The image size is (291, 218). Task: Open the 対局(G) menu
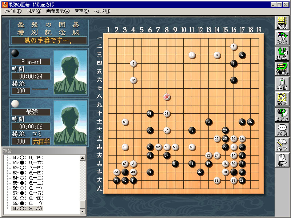[34, 11]
